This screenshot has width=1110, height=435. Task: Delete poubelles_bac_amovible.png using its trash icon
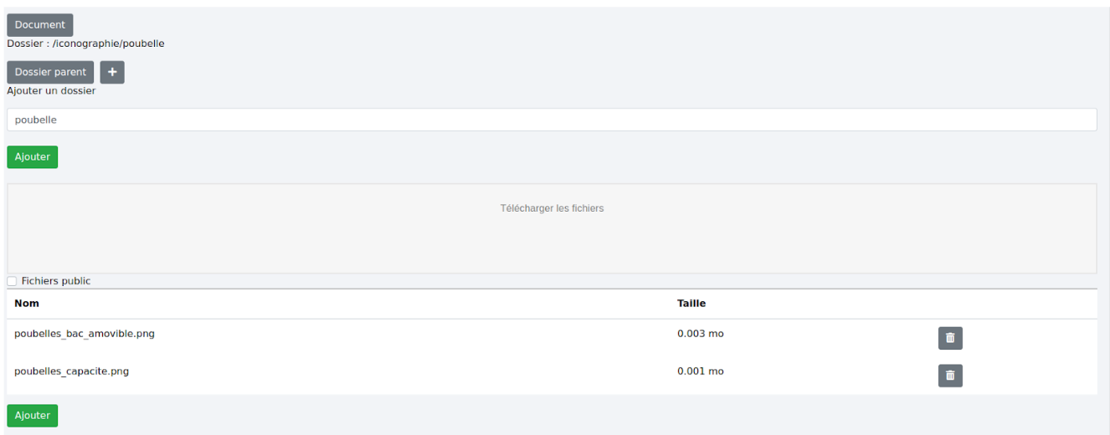click(950, 338)
